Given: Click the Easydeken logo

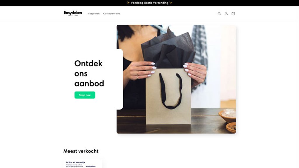Looking at the screenshot, I should coord(73,13).
